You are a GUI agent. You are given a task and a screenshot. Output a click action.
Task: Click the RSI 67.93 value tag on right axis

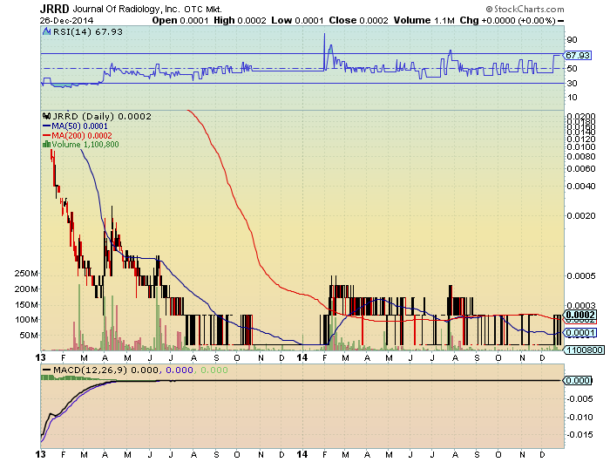click(577, 55)
